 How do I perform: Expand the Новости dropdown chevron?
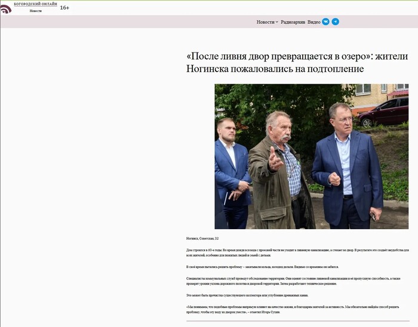click(x=276, y=22)
